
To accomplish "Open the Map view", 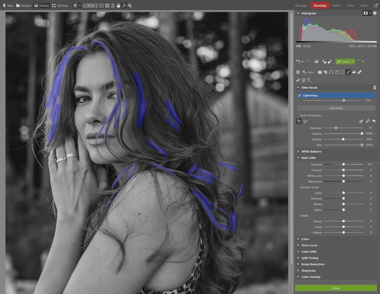I will point(8,5).
